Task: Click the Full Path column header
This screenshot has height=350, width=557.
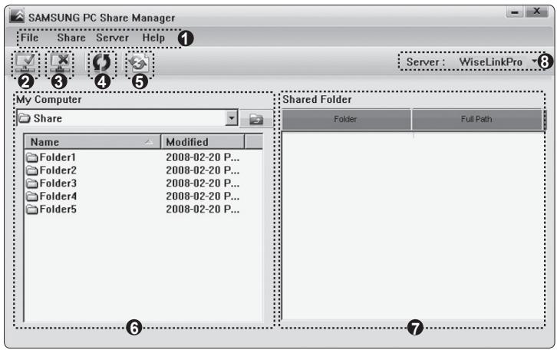Action: click(x=476, y=119)
